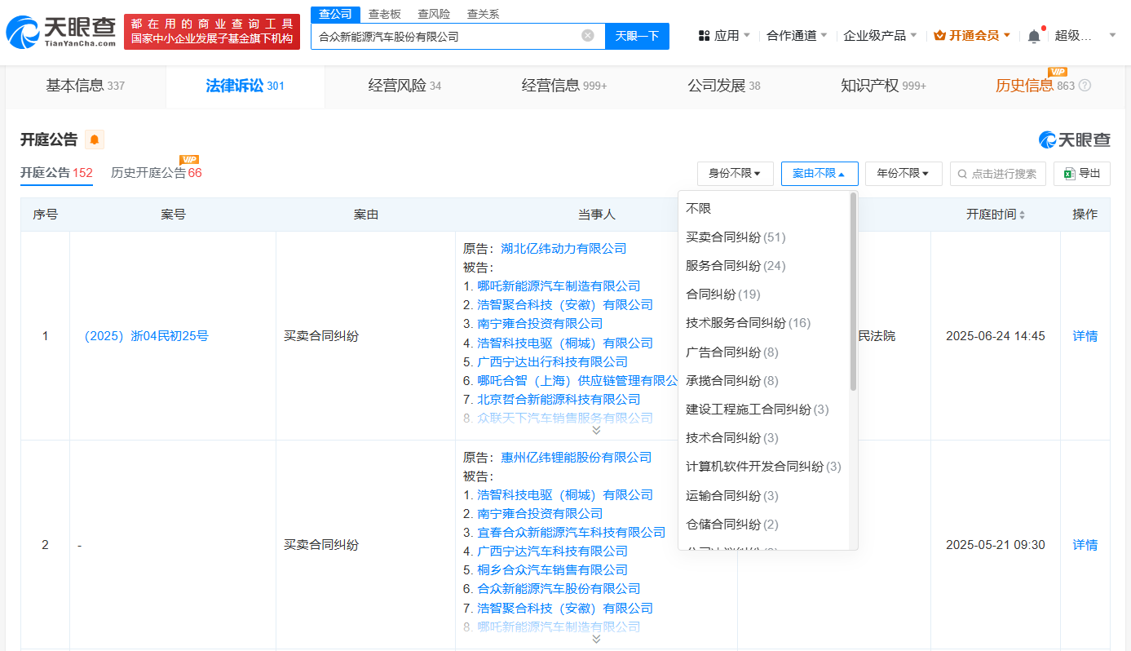The image size is (1131, 651).
Task: Select the 开庭公告 152 sub-tab
Action: pyautogui.click(x=56, y=173)
